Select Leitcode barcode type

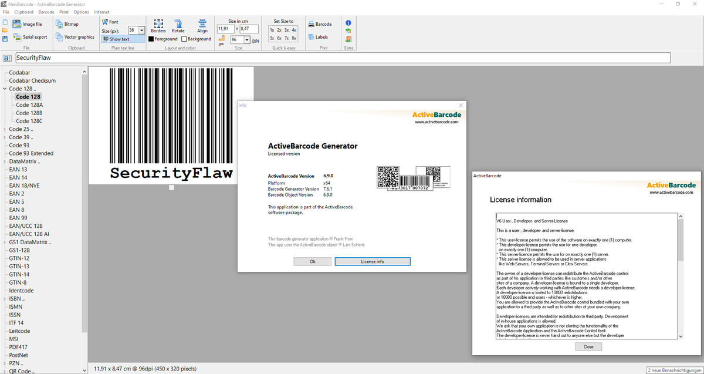(x=19, y=331)
